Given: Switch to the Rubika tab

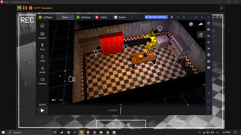Looking at the screenshot, I should point(120,17).
